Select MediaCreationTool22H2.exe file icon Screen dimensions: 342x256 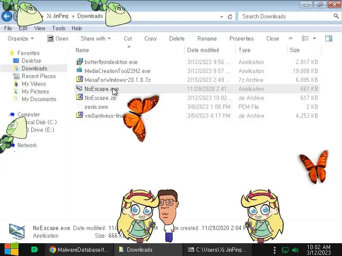(80, 70)
